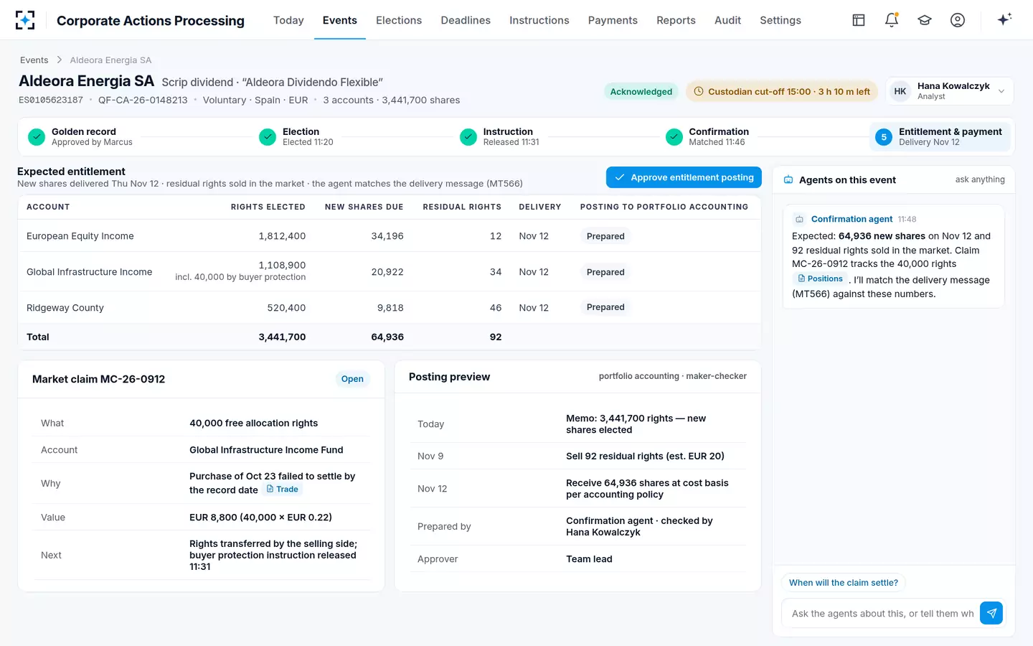Viewport: 1033px width, 646px height.
Task: Click suggestion 'When will the claim settle?'
Action: pyautogui.click(x=844, y=583)
